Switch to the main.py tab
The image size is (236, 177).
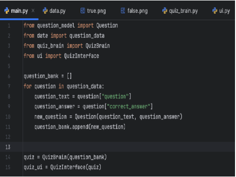(19, 11)
